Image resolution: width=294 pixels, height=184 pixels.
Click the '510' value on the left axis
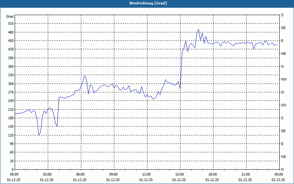11,24
